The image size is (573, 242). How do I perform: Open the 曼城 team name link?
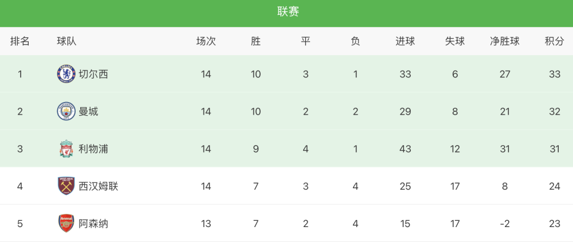tap(88, 111)
